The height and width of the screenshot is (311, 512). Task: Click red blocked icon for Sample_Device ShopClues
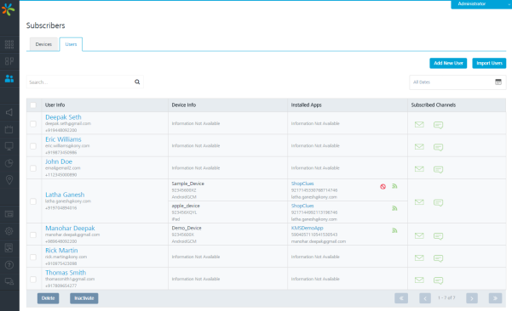tap(383, 187)
